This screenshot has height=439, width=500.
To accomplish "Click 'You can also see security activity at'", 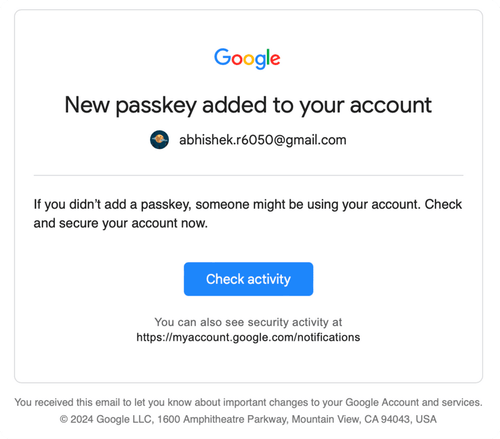I will pos(248,322).
